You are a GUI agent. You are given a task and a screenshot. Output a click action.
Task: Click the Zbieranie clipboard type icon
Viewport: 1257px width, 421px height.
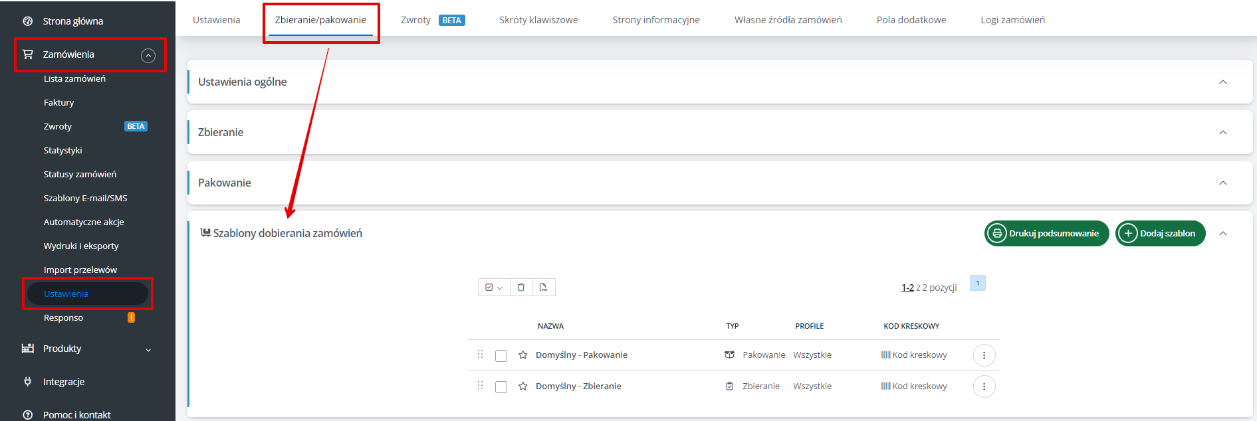coord(730,386)
